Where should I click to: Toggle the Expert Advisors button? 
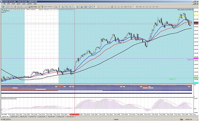(47, 7)
